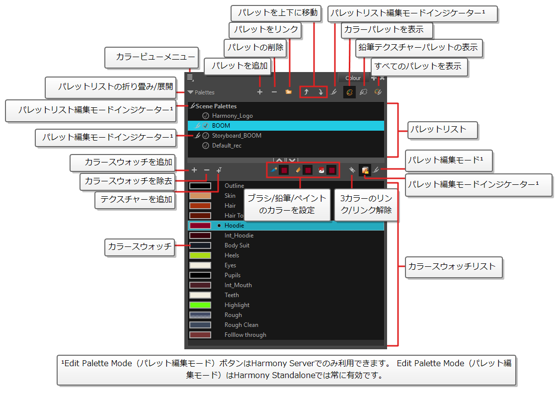Move palette down with the down arrow
This screenshot has height=393, width=560.
[x=320, y=92]
